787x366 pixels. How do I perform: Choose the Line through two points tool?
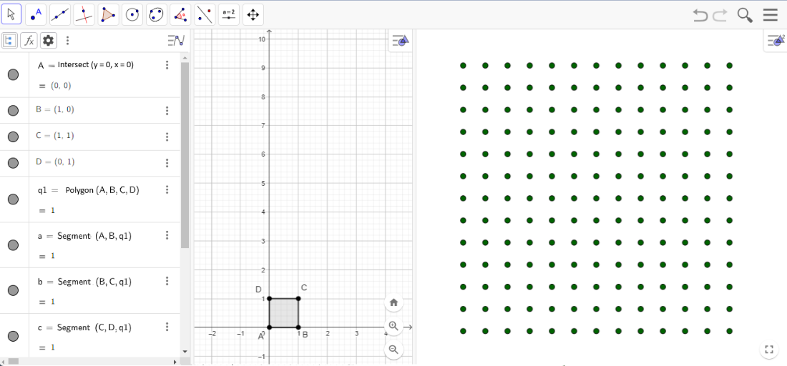[60, 14]
